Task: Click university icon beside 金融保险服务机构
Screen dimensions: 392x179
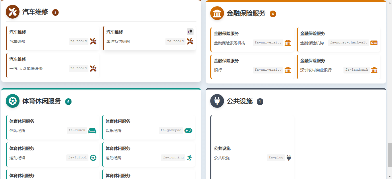Action: tap(288, 43)
